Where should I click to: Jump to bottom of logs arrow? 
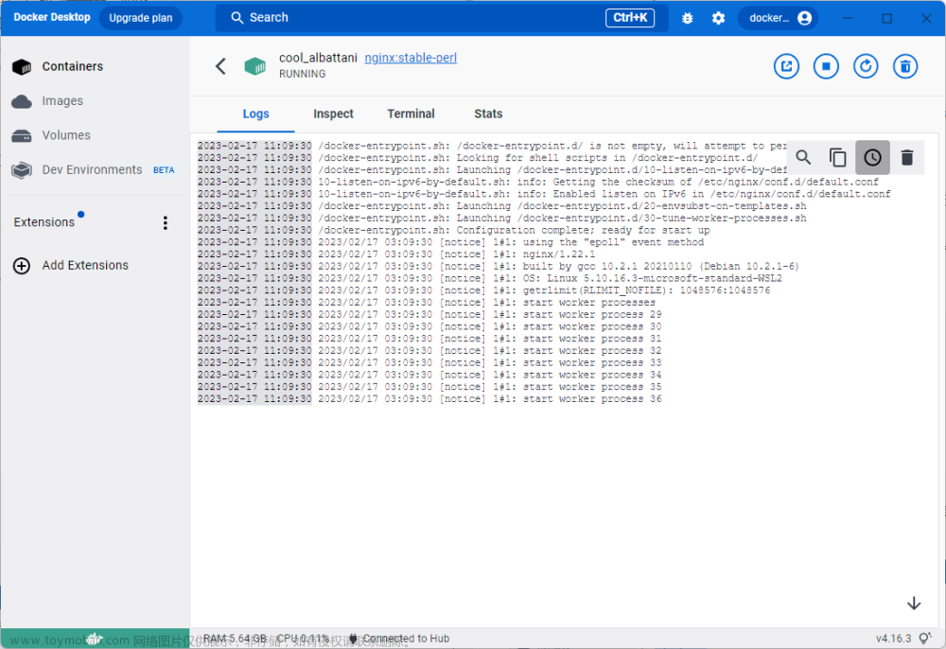(x=914, y=604)
